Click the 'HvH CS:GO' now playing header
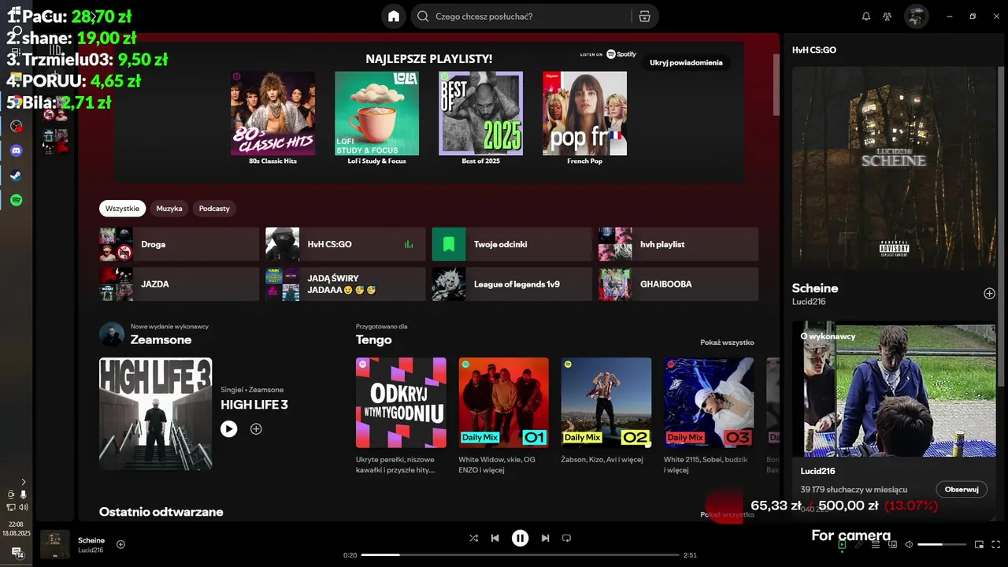 click(x=814, y=50)
